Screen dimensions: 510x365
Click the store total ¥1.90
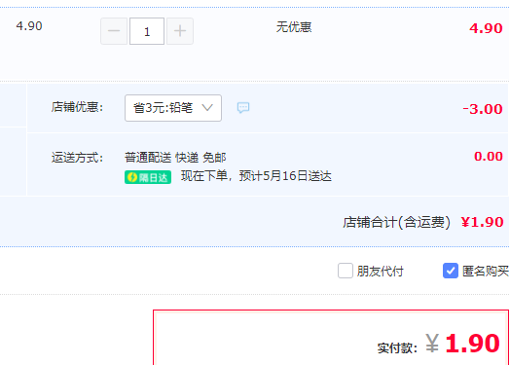pos(483,222)
